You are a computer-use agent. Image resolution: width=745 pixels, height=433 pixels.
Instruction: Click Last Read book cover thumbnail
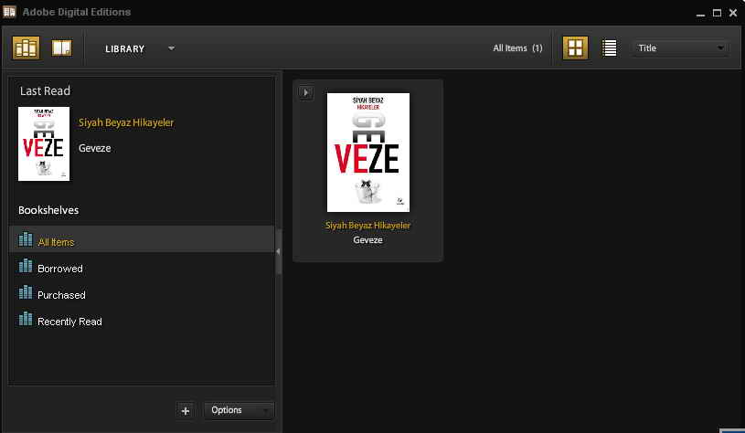tap(44, 143)
